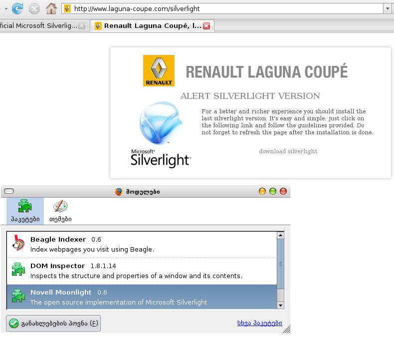Viewport: 394px width, 340px height.
Task: Click the blue Silverlight orb logo
Action: click(161, 123)
